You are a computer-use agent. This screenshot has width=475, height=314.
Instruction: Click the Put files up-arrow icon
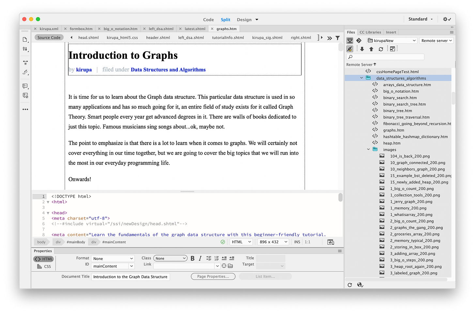point(371,49)
